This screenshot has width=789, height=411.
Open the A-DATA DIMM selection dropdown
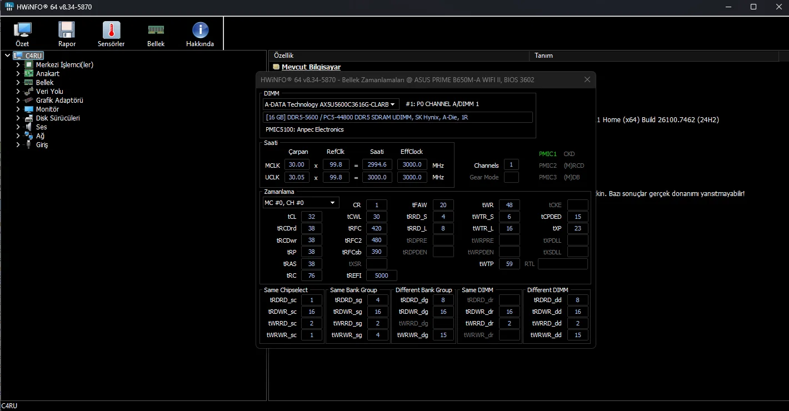[x=331, y=104]
